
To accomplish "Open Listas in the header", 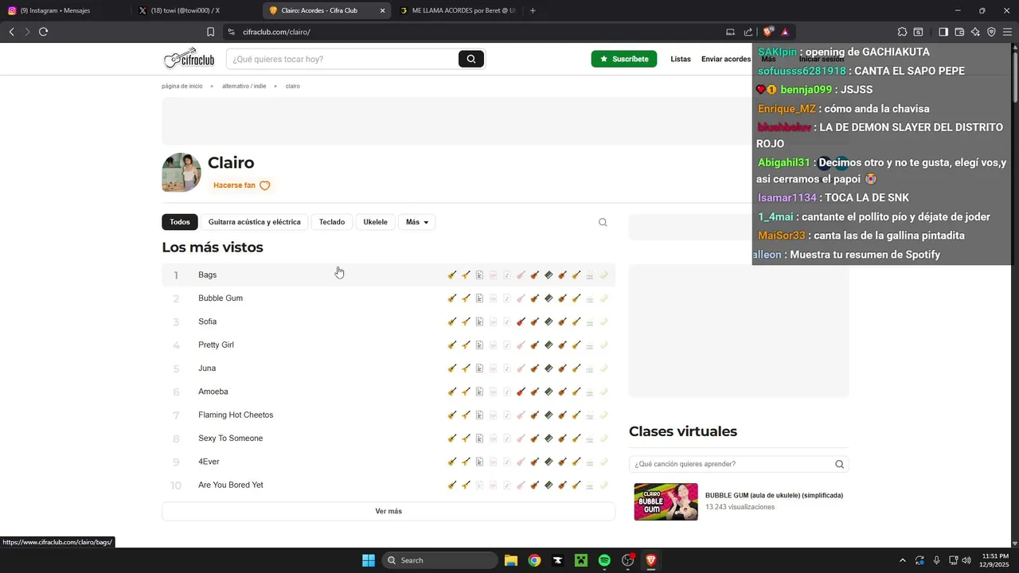I will click(x=681, y=59).
